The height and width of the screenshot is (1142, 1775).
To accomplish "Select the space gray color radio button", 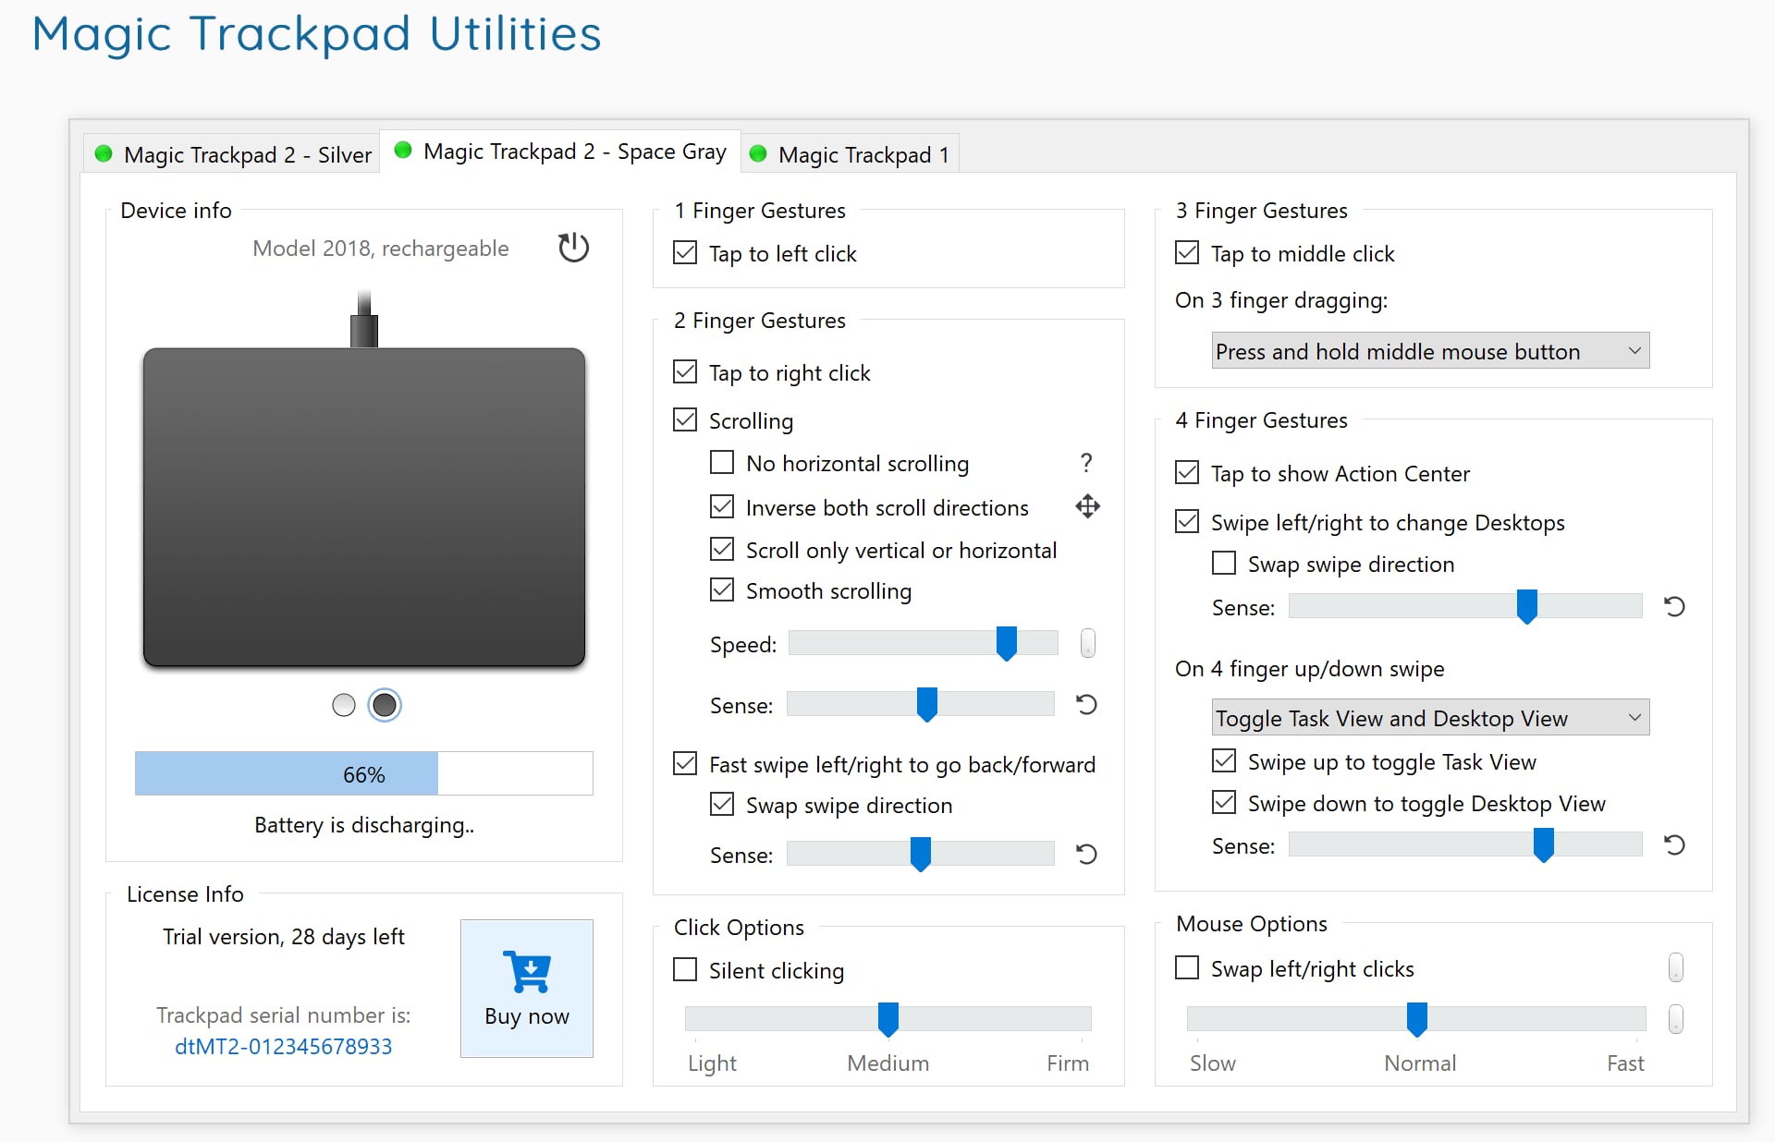I will point(385,705).
